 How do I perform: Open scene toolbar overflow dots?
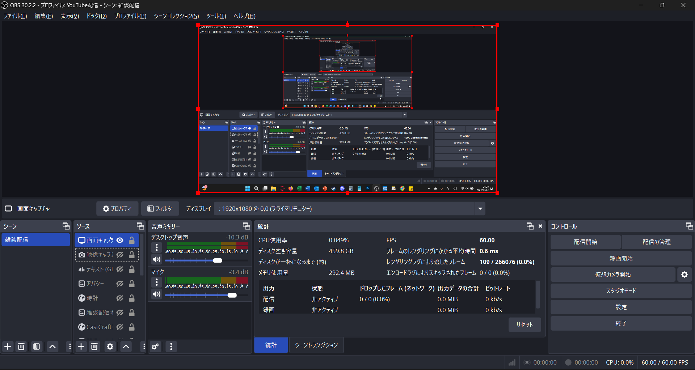(69, 346)
